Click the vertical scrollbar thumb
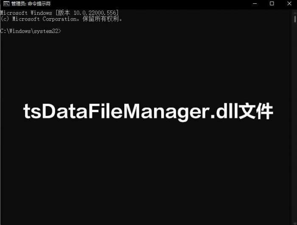 pyautogui.click(x=295, y=19)
